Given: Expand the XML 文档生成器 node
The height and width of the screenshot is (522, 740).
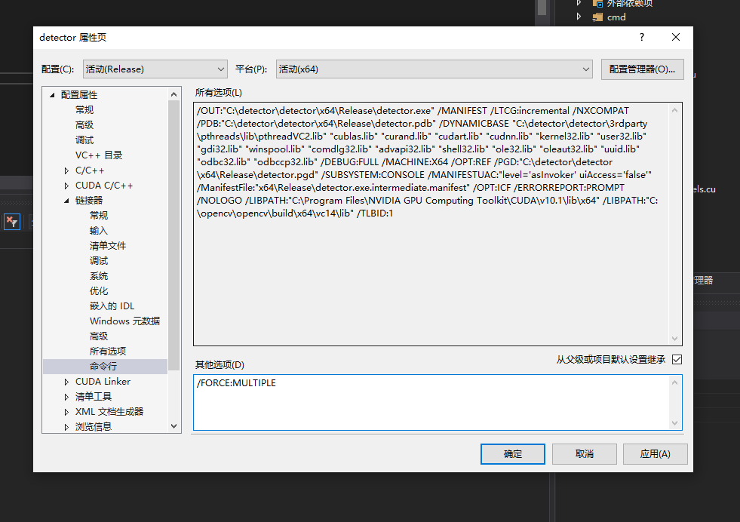Looking at the screenshot, I should point(66,412).
